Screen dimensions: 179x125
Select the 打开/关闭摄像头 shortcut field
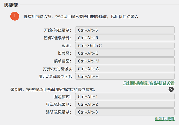point(125,69)
